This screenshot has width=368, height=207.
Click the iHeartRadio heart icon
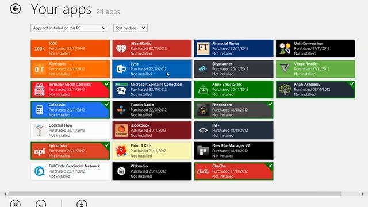coord(121,48)
